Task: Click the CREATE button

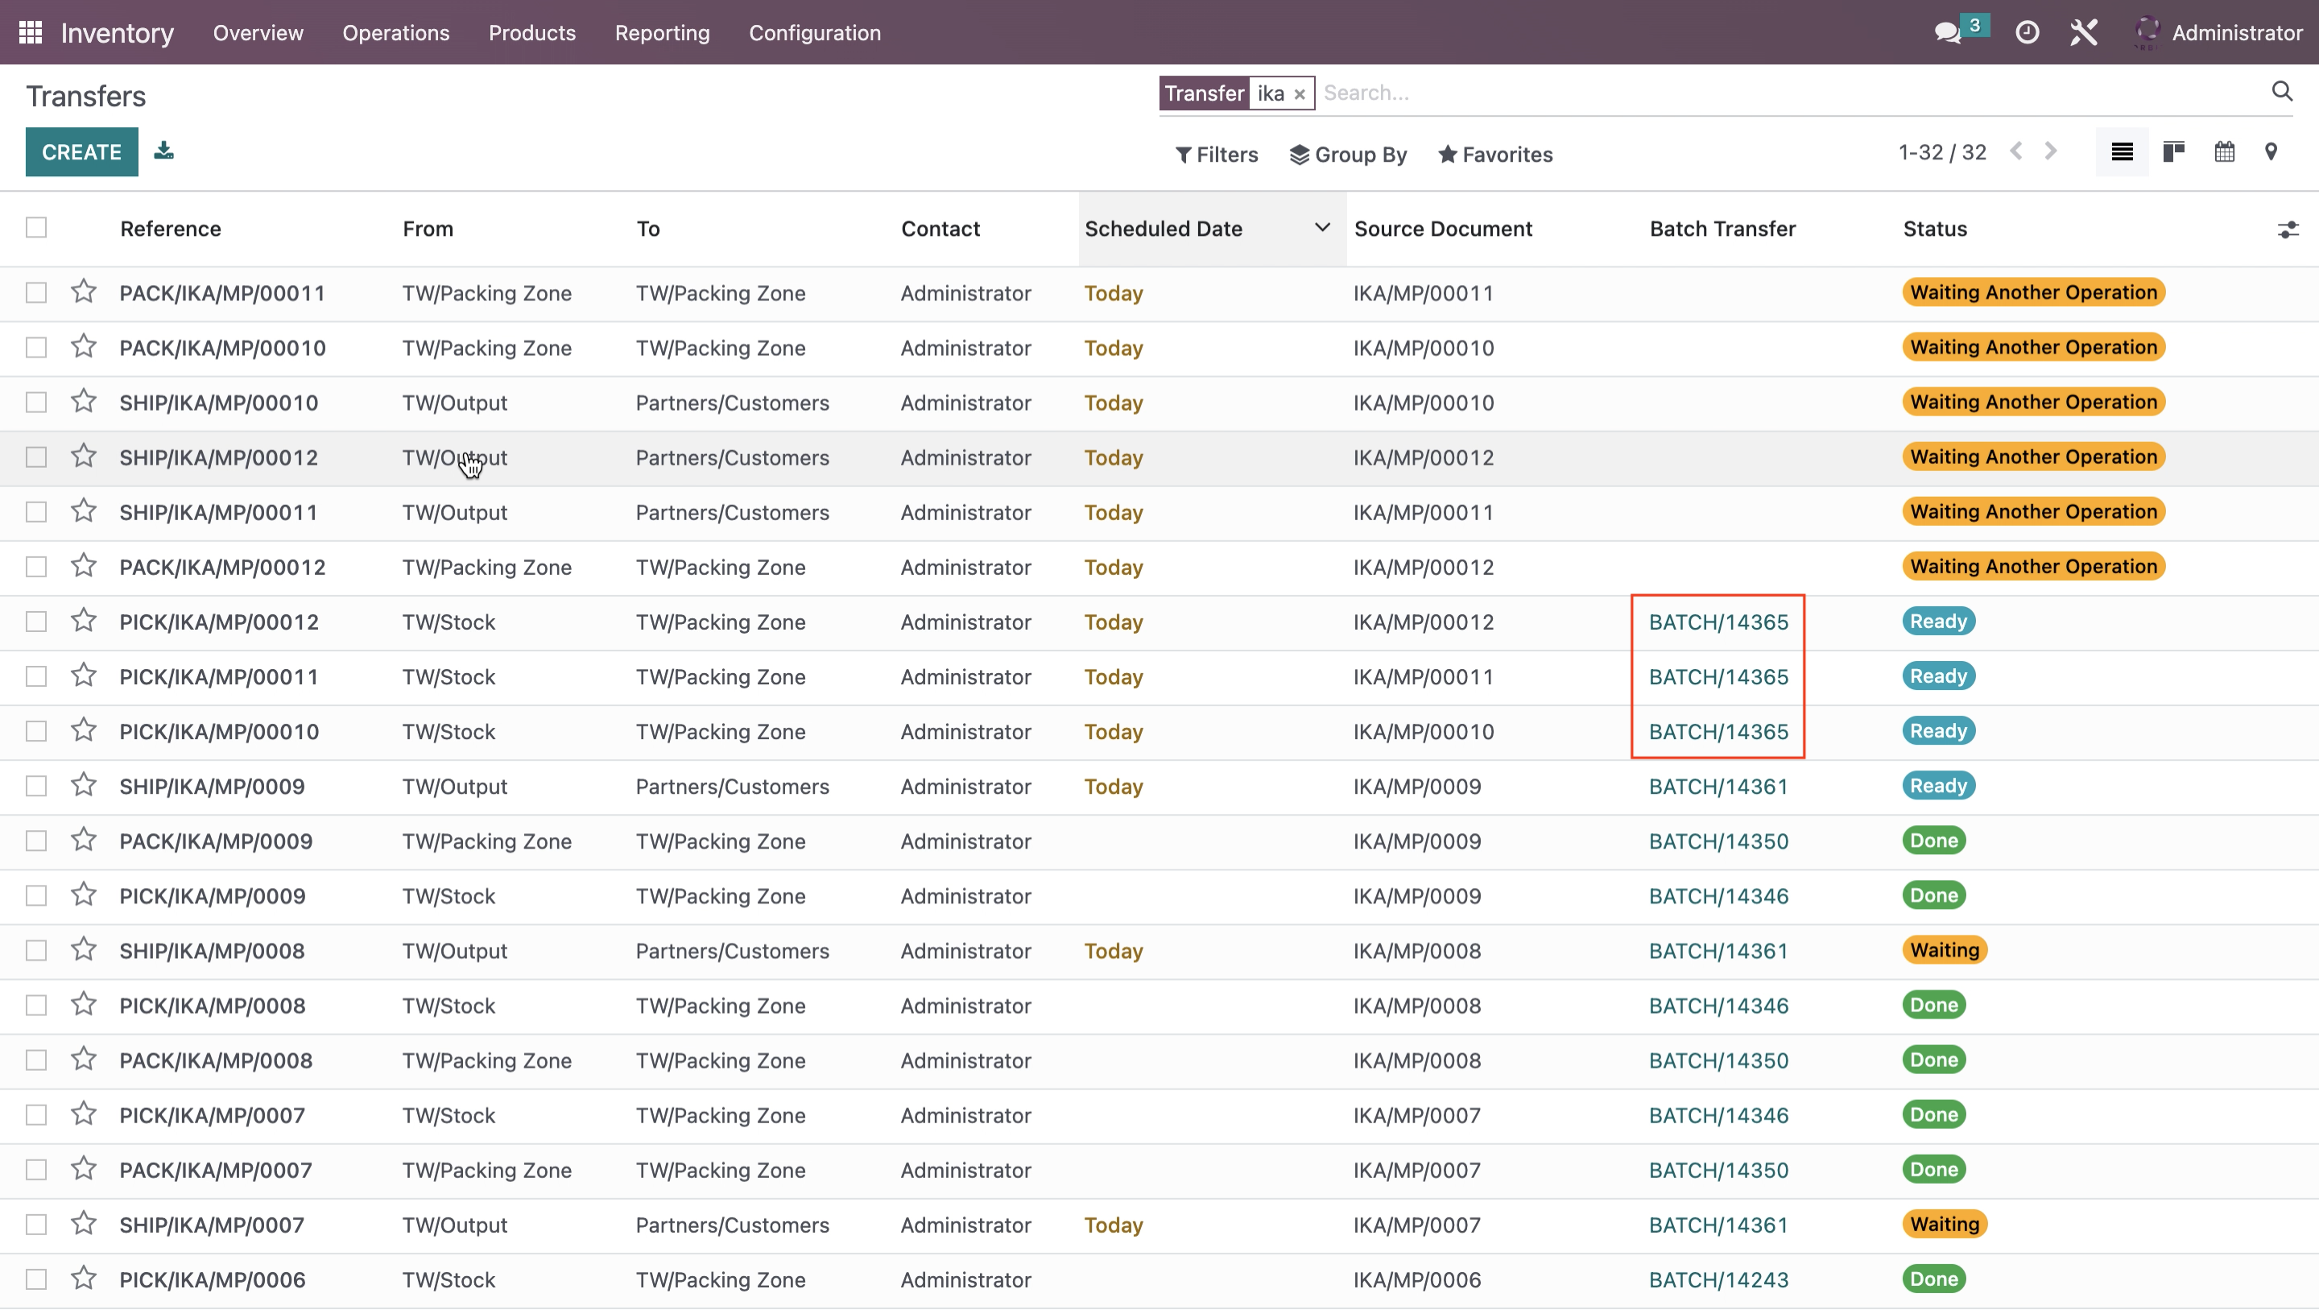Action: [x=83, y=151]
